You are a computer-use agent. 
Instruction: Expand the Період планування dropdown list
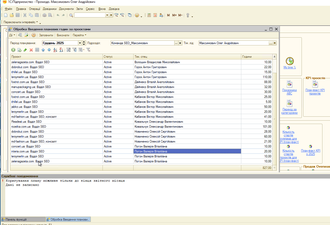pos(80,43)
